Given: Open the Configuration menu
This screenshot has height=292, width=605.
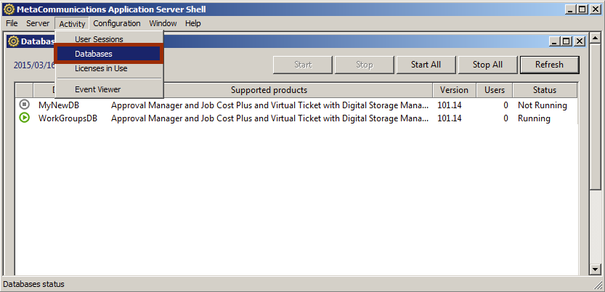Looking at the screenshot, I should 117,23.
